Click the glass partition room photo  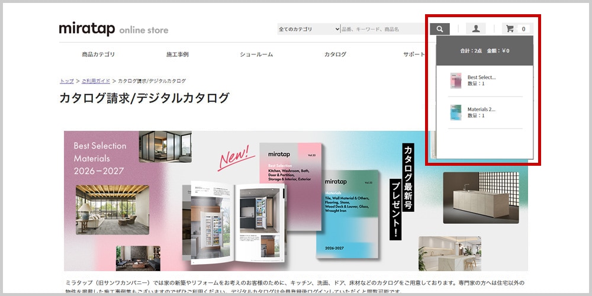(165, 146)
